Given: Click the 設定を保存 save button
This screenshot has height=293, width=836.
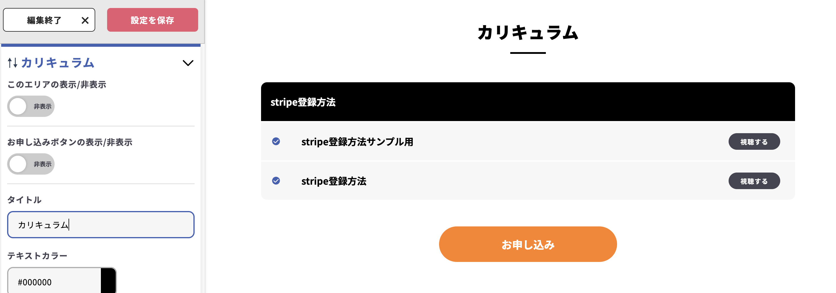Looking at the screenshot, I should [x=152, y=20].
